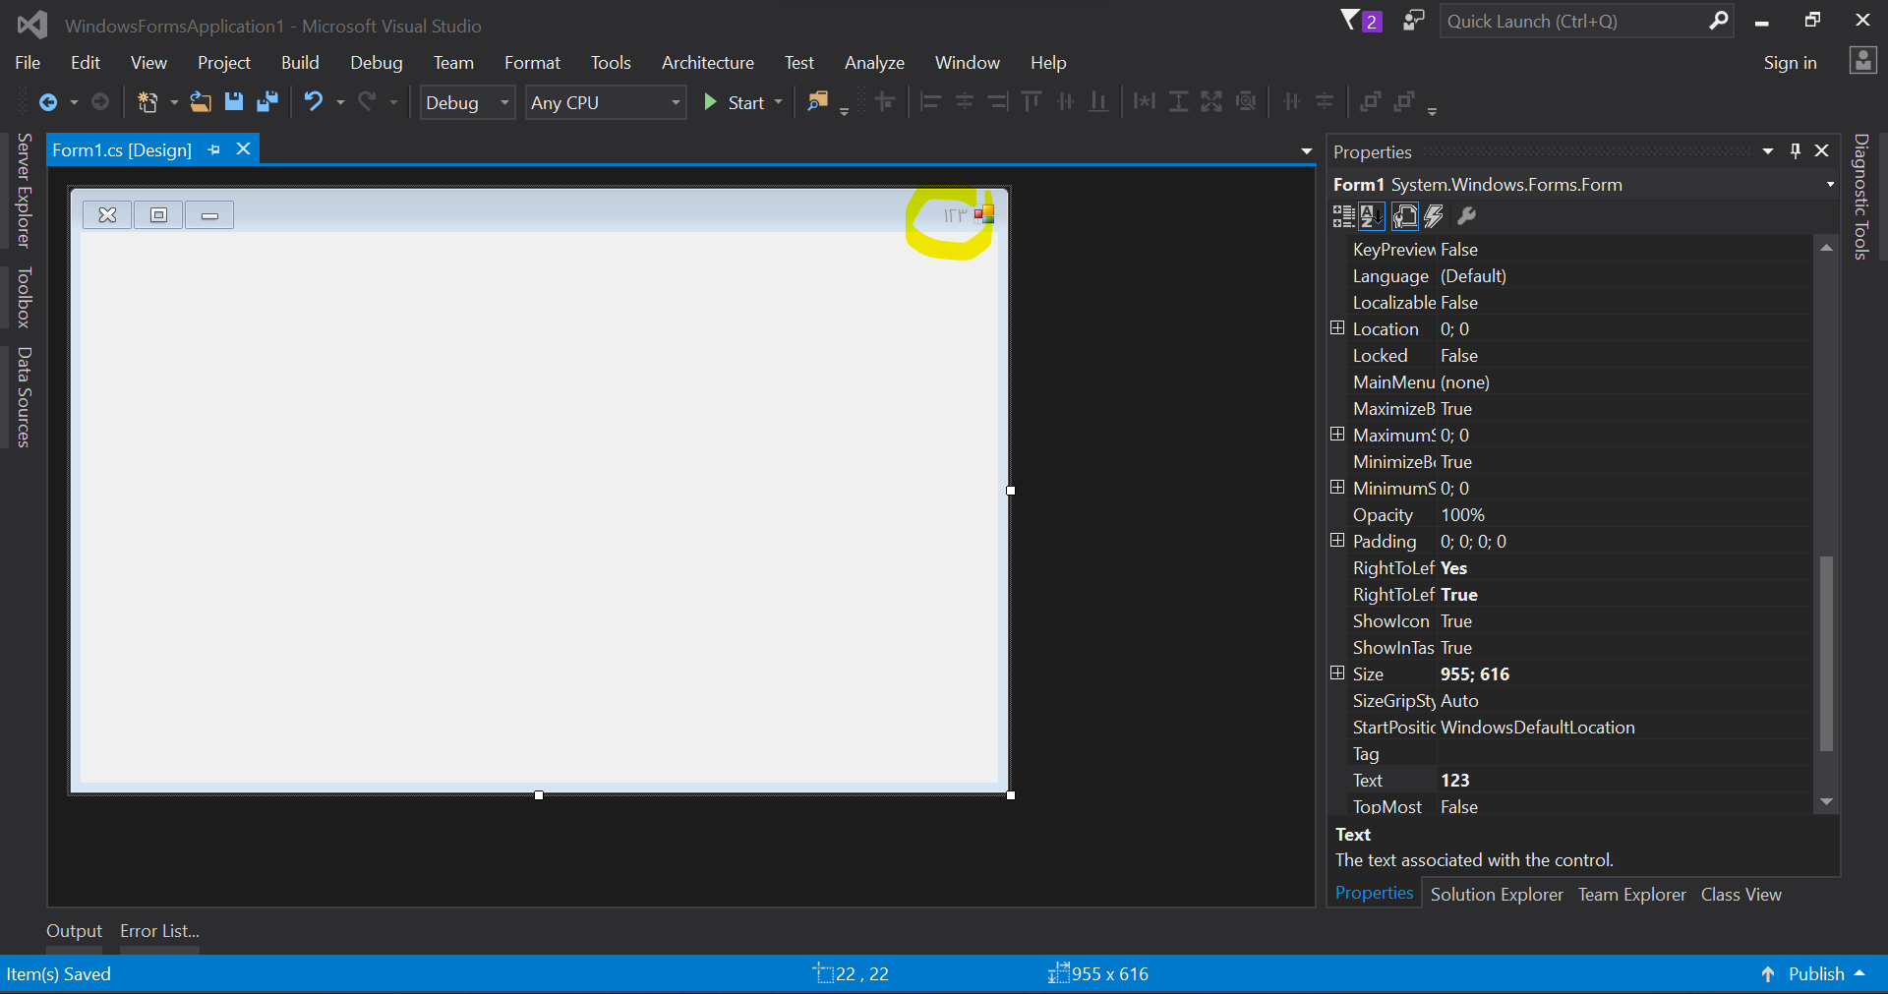
Task: Click the Properties scrollbar down arrow
Action: 1826,802
